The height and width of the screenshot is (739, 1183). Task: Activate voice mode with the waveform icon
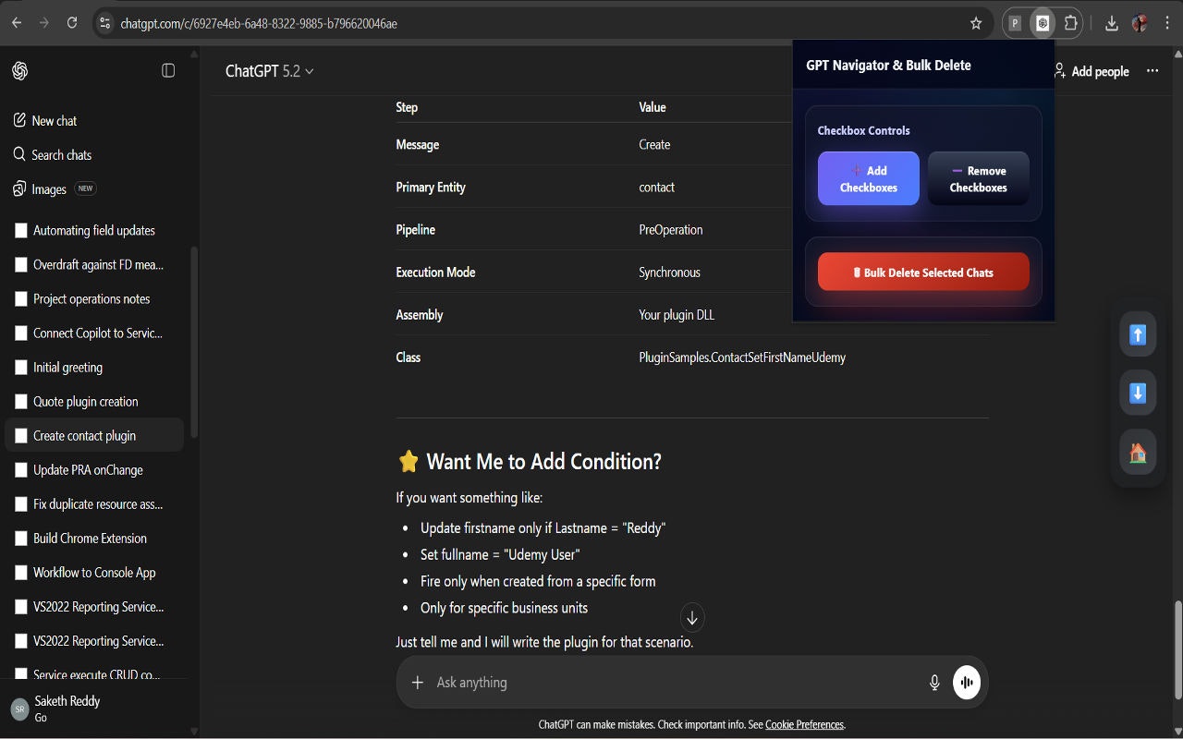(966, 682)
